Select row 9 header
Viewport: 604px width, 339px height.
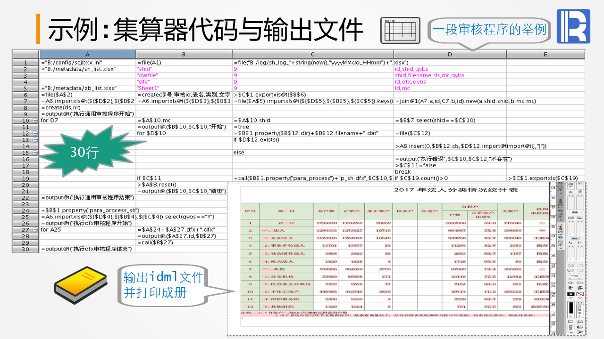pyautogui.click(x=25, y=114)
